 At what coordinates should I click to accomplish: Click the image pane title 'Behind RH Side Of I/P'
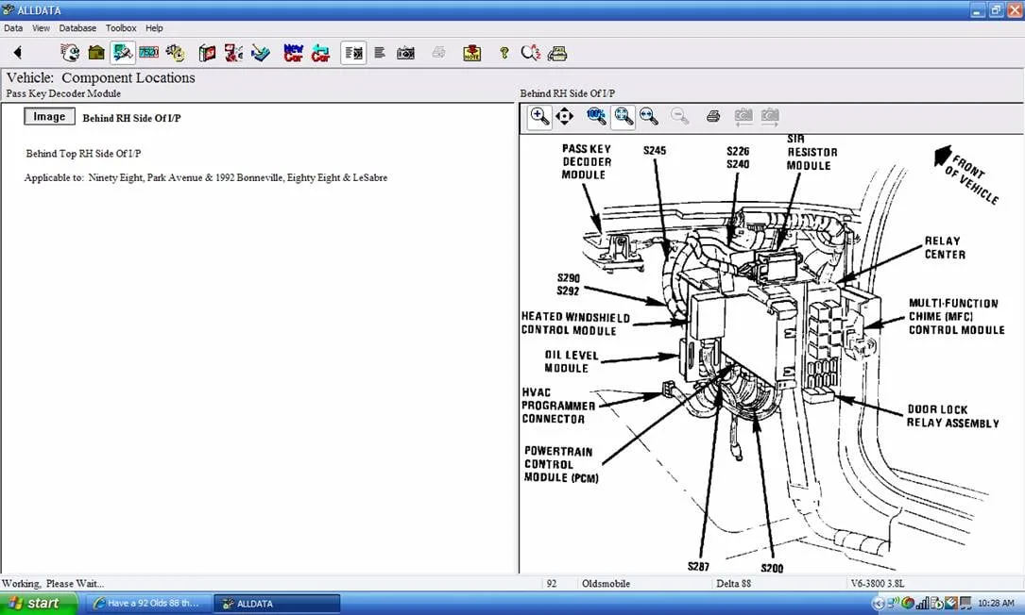(568, 93)
